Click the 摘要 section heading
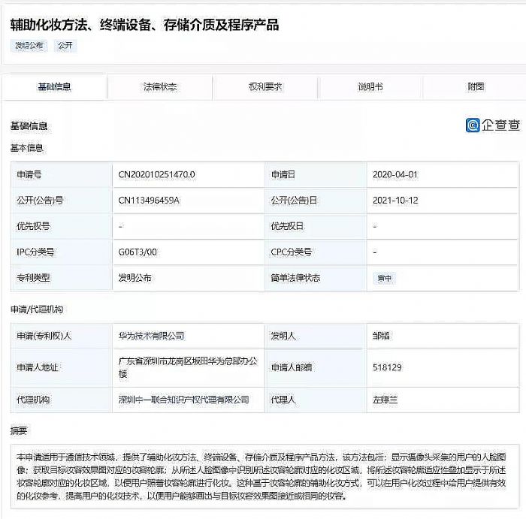The image size is (526, 519). [19, 430]
